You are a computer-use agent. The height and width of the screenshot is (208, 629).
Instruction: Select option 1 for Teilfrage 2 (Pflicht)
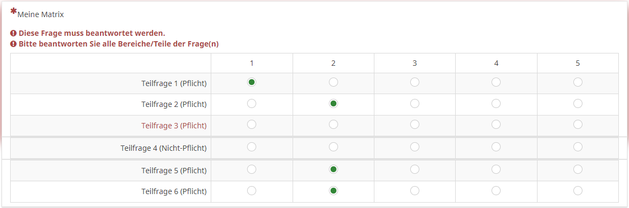[251, 103]
